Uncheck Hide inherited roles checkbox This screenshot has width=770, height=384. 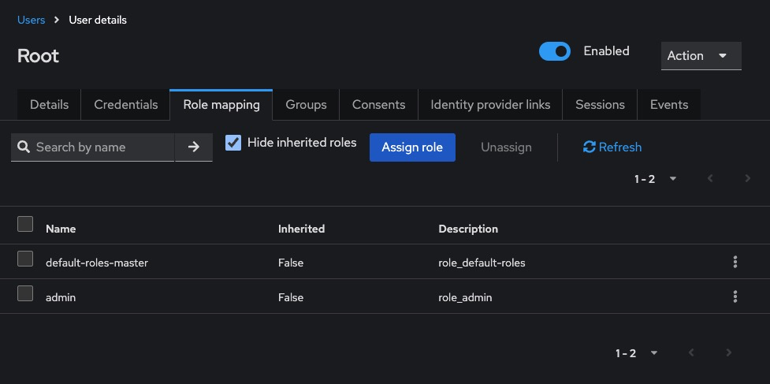[x=233, y=143]
